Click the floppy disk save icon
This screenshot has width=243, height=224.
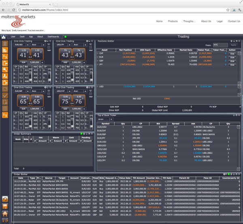pyautogui.click(x=5, y=206)
